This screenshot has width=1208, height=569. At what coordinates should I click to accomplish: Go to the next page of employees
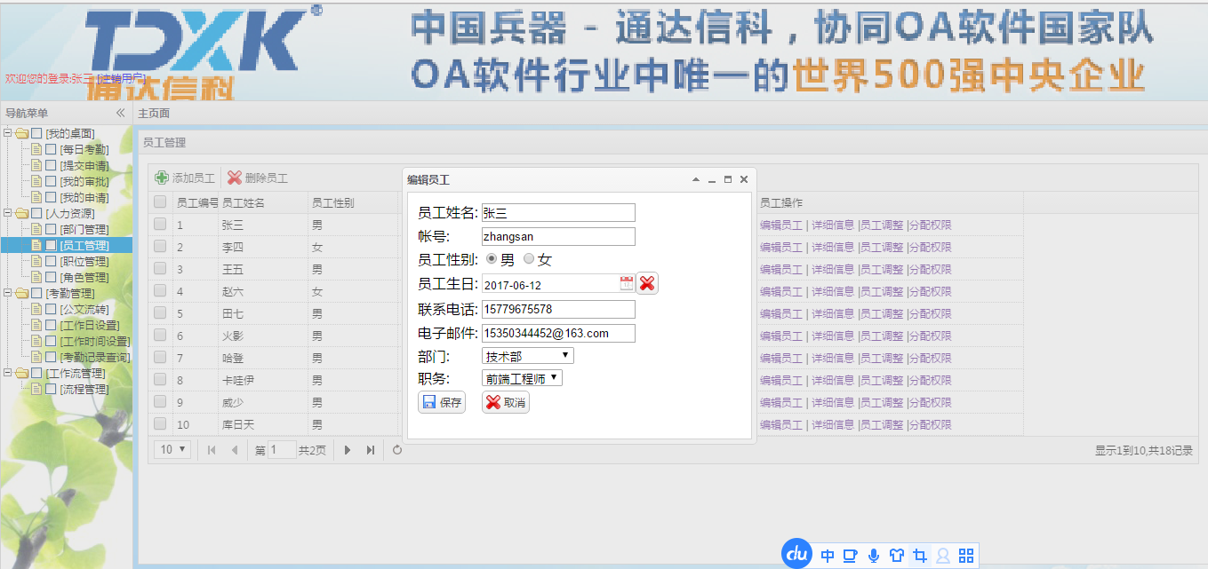[348, 450]
